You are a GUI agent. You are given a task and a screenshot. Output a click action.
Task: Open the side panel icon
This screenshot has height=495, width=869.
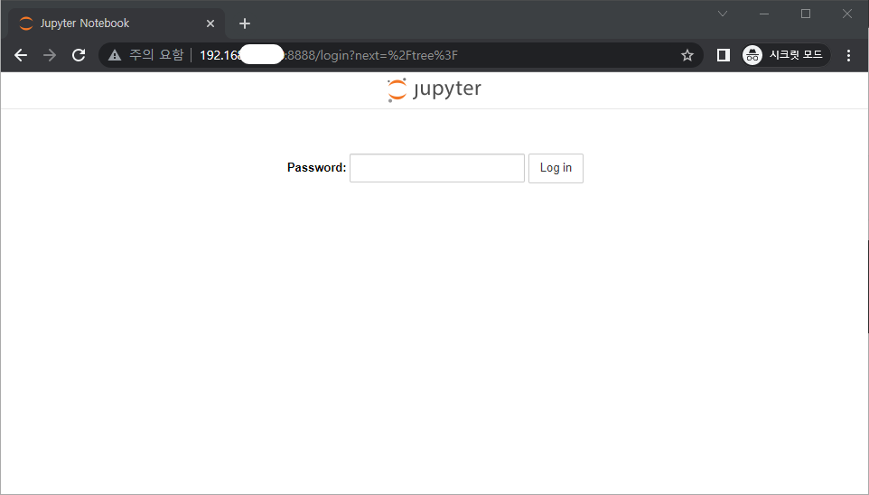(x=724, y=55)
